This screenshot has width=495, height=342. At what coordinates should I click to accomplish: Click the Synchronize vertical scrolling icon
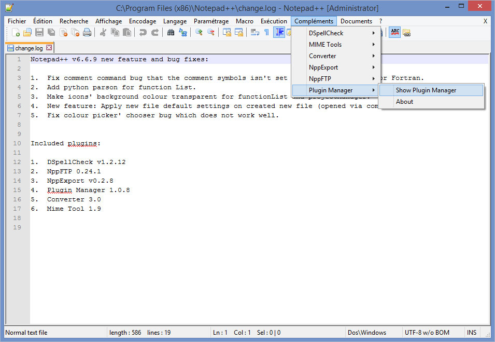(x=227, y=33)
